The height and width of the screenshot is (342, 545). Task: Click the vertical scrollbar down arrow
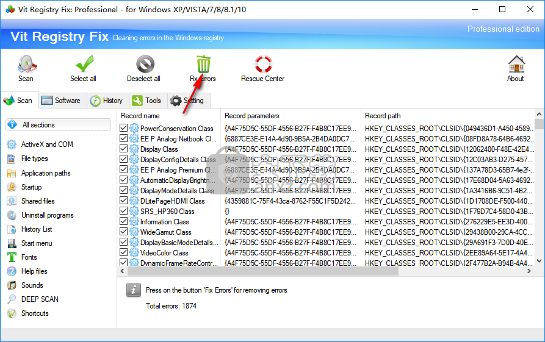click(539, 261)
